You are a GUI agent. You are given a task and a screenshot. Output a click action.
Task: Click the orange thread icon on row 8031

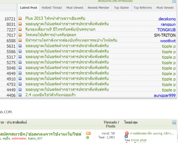click(x=20, y=24)
